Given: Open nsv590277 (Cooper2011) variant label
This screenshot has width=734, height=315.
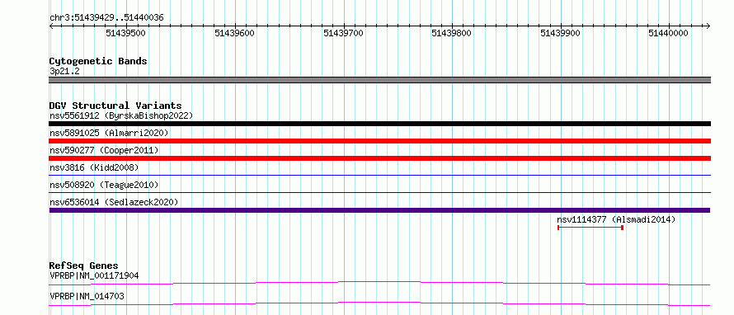Looking at the screenshot, I should tap(104, 150).
